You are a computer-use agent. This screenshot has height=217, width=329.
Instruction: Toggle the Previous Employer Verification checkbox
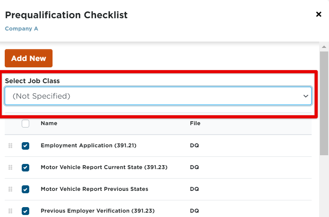(25, 211)
